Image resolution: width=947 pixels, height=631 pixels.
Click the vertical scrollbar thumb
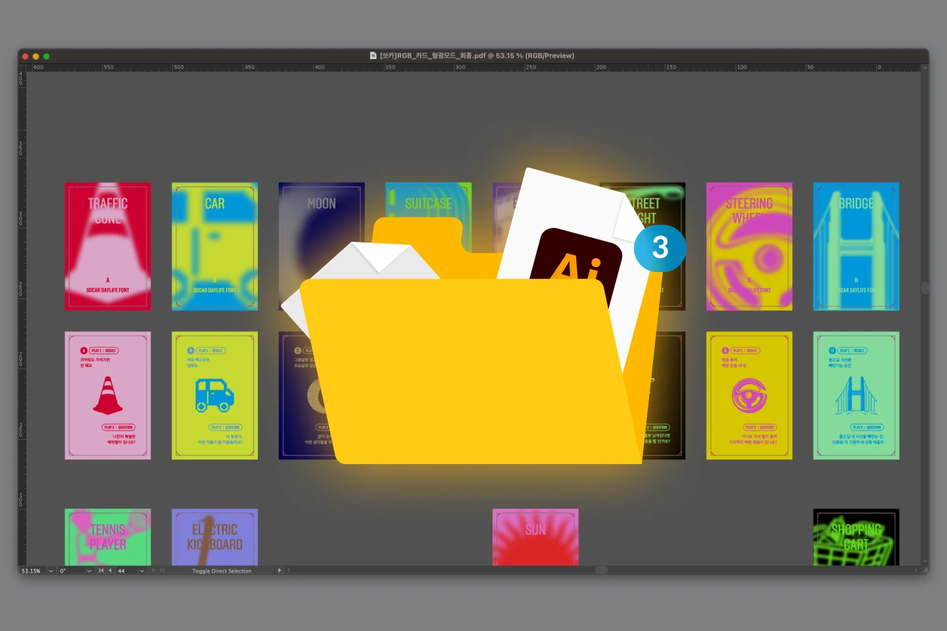point(925,287)
